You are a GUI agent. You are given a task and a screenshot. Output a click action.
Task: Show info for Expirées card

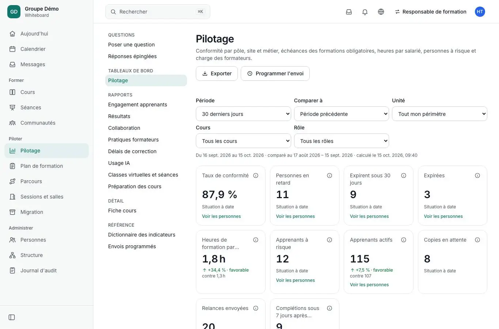tap(477, 175)
